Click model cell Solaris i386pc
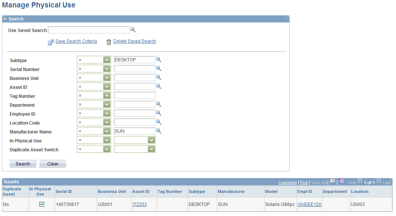This screenshot has height=216, width=396. click(280, 204)
